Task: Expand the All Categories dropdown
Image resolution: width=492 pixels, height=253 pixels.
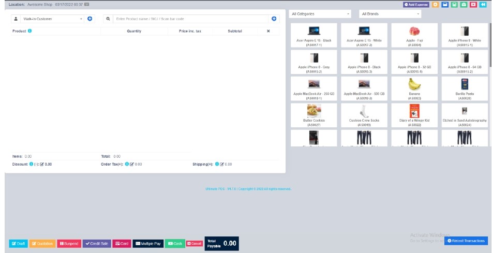Action: 320,14
